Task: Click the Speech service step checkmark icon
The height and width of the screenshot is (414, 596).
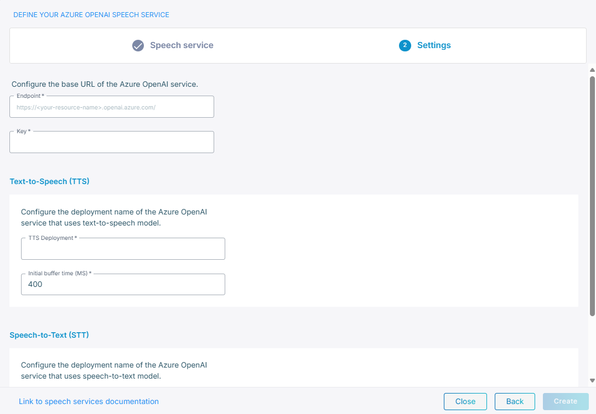Action: pos(138,45)
